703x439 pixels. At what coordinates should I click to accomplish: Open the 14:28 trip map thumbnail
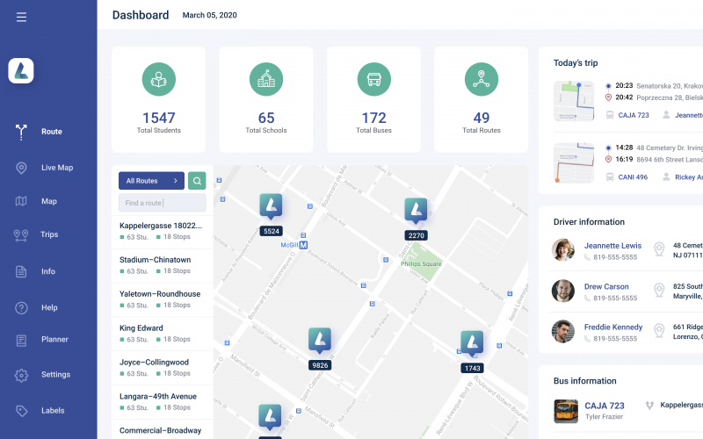pyautogui.click(x=574, y=163)
